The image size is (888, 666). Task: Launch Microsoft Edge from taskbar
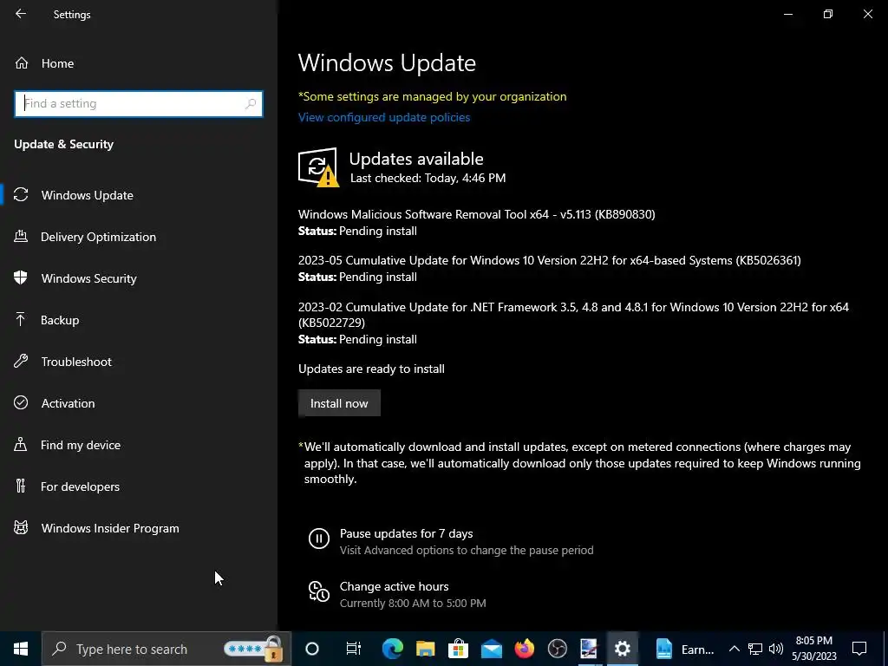(x=392, y=649)
